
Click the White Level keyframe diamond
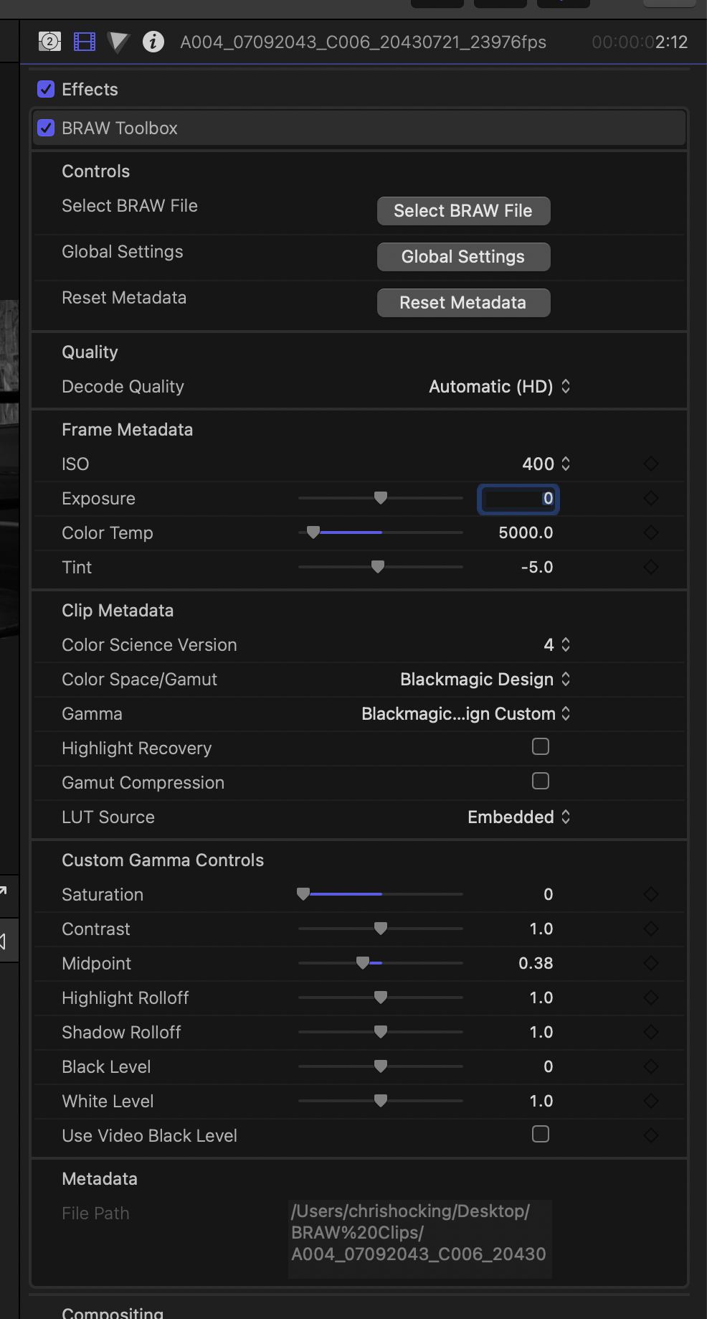coord(651,1101)
